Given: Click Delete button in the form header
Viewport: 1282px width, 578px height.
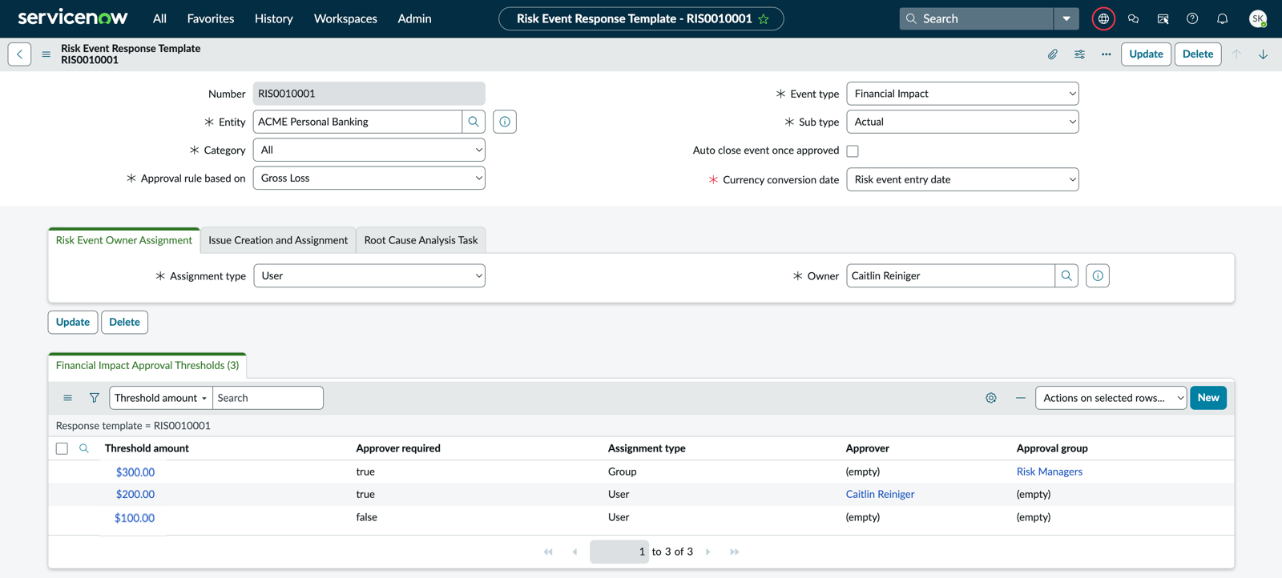Looking at the screenshot, I should point(1198,54).
